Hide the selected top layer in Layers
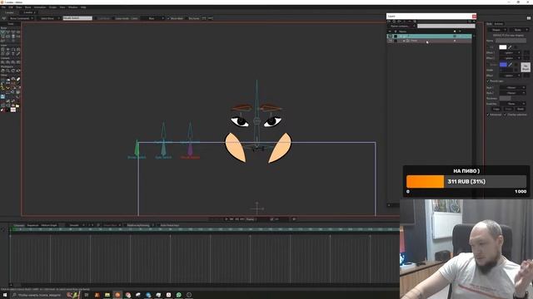Image resolution: width=533 pixels, height=299 pixels. pyautogui.click(x=390, y=36)
